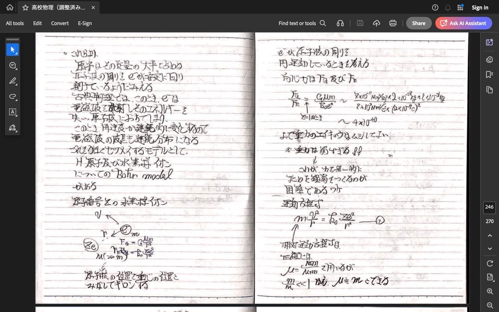Select the freeform draw tool in the left toolbar
The height and width of the screenshot is (312, 499).
click(12, 97)
